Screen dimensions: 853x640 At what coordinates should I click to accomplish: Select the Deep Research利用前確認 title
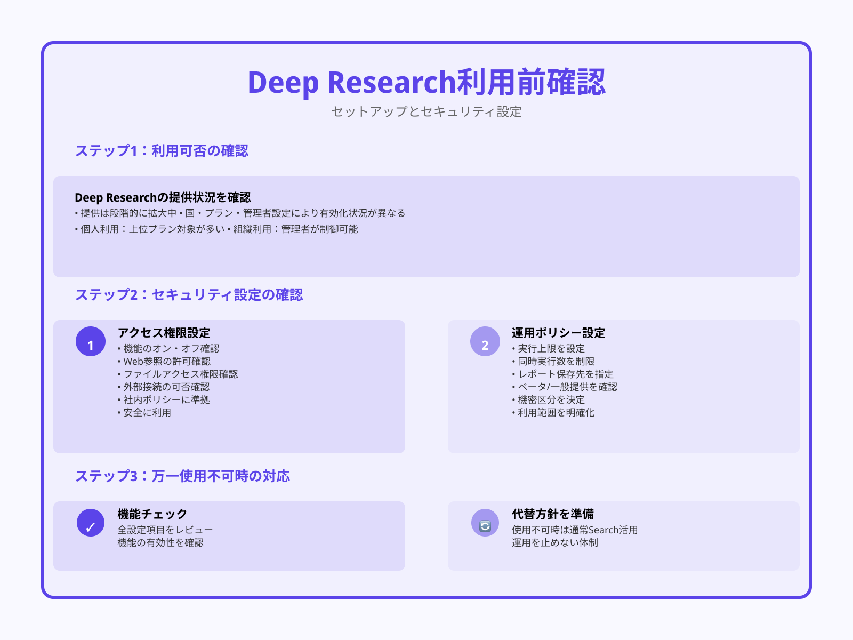(426, 84)
